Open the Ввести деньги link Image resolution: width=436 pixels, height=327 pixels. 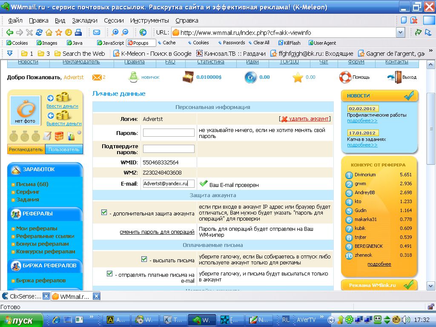[x=62, y=106]
